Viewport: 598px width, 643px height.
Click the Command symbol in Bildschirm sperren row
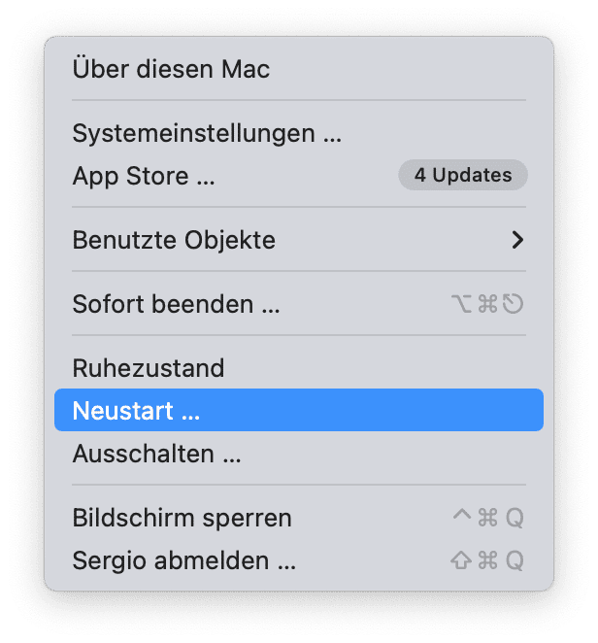coord(488,518)
